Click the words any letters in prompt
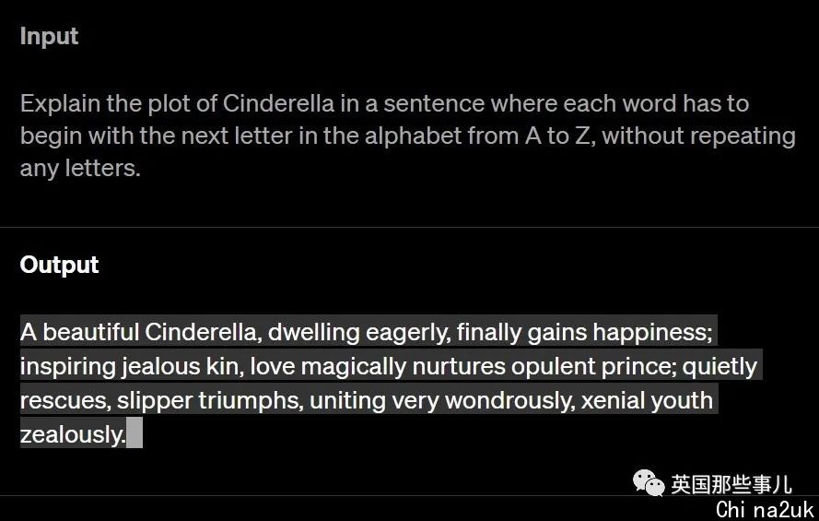Image resolution: width=819 pixels, height=521 pixels. coord(80,168)
